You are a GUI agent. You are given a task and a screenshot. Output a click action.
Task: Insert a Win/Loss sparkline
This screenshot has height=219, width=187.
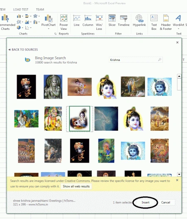point(99,22)
